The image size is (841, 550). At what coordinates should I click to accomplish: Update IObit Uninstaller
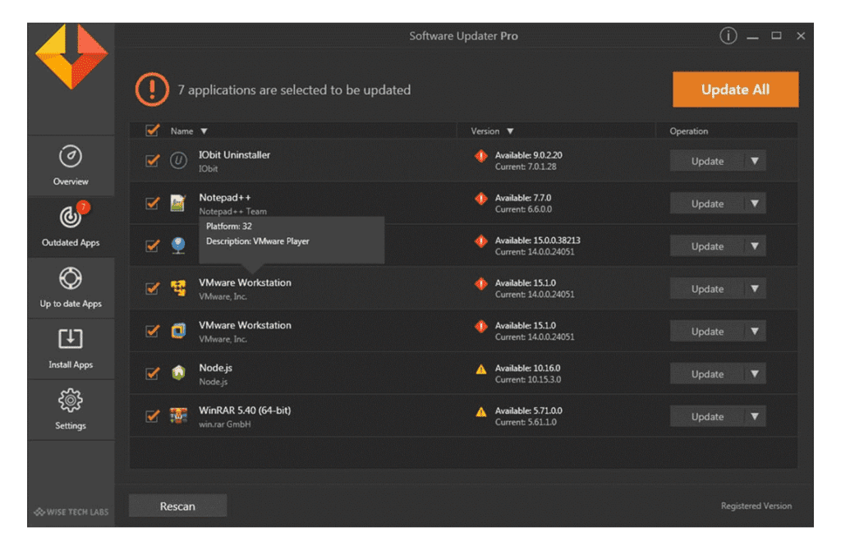[x=707, y=161]
